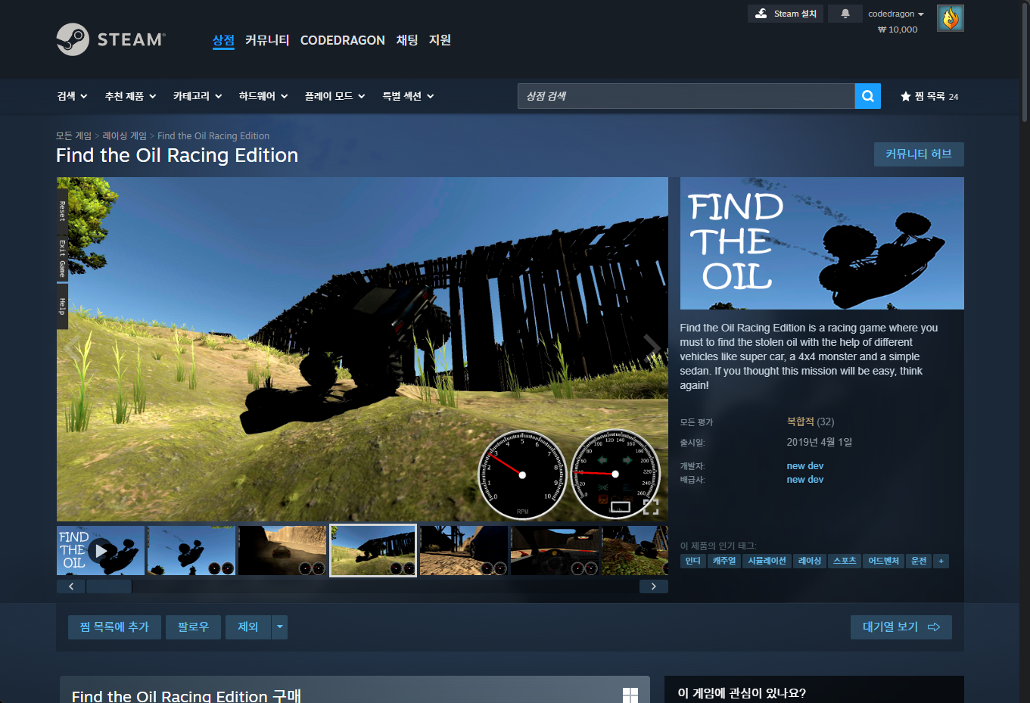Show the previous screenshot with the left arrow
The image size is (1030, 703).
[x=73, y=348]
